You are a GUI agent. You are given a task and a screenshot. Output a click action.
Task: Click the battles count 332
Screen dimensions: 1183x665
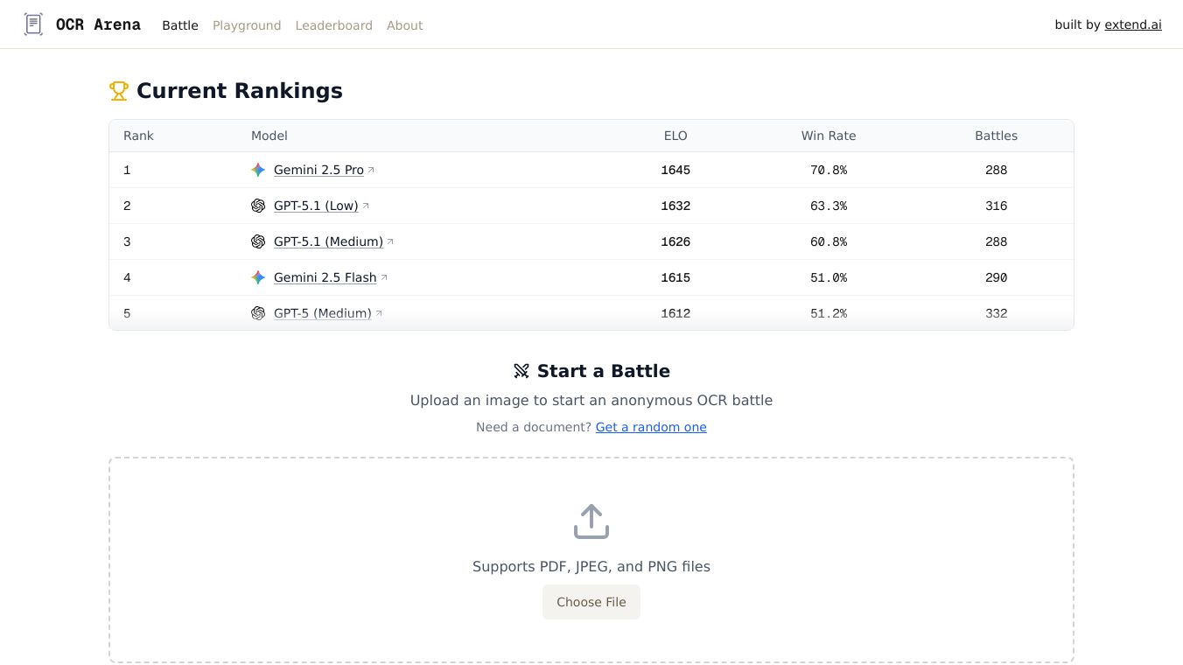997,313
